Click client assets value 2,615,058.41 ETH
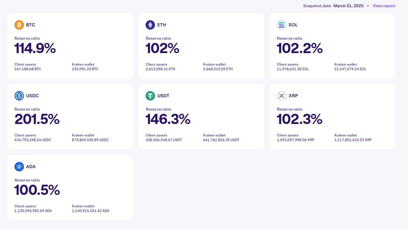Image resolution: width=408 pixels, height=229 pixels. tap(160, 69)
